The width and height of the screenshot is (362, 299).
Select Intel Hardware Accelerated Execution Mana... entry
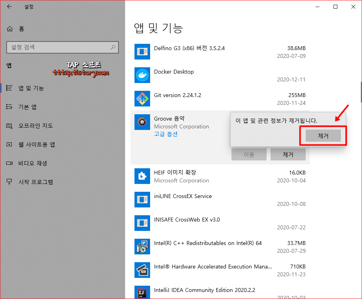point(220,270)
